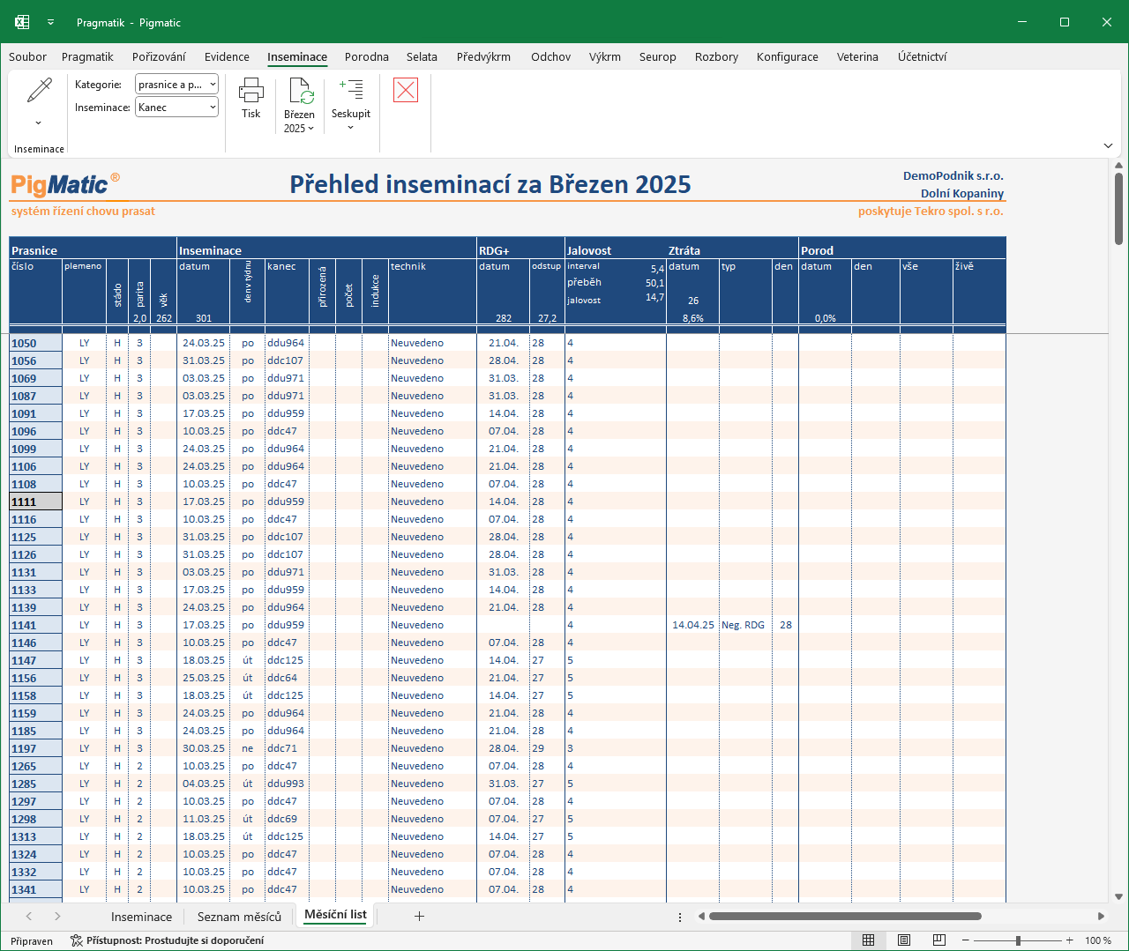
Task: Click the zoom in plus icon
Action: (x=1070, y=940)
